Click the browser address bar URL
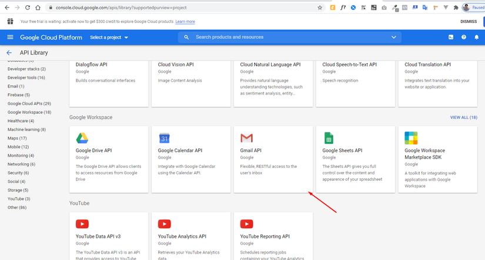The height and width of the screenshot is (260, 485). pyautogui.click(x=121, y=8)
